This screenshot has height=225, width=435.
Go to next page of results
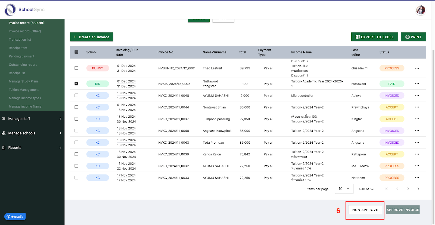(408, 189)
